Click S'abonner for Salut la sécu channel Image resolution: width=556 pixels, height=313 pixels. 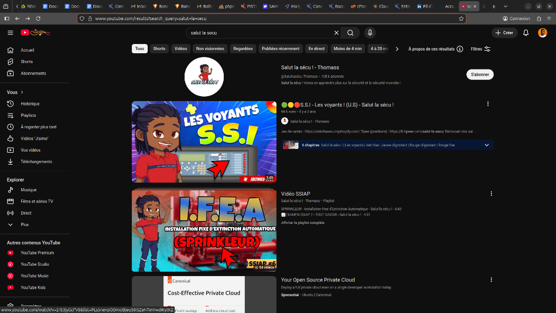point(480,74)
